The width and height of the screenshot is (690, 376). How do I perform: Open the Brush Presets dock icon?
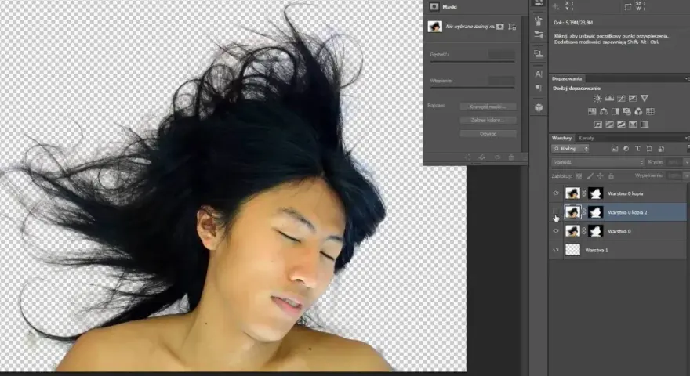pos(538,35)
